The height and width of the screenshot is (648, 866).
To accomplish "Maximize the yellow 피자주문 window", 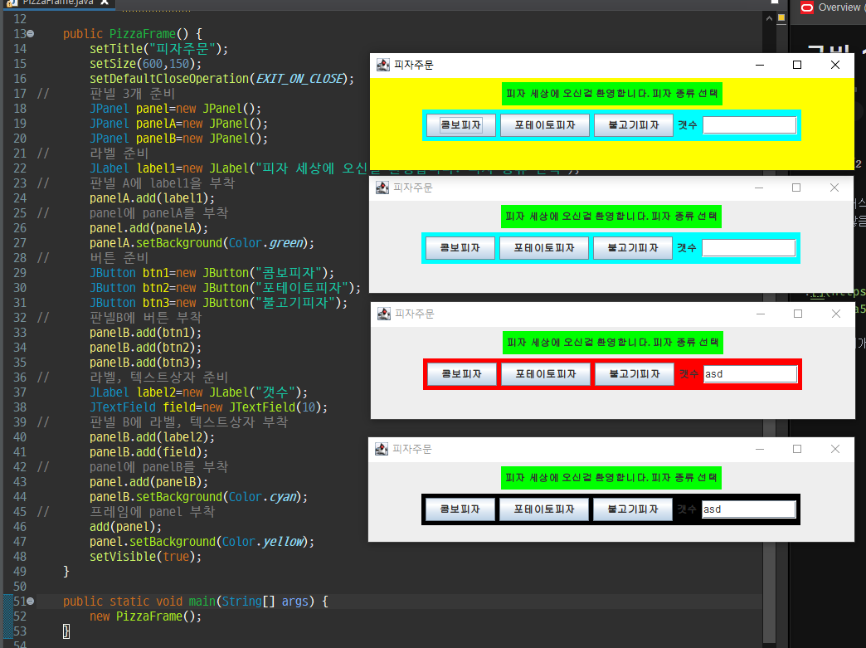I will coord(797,66).
